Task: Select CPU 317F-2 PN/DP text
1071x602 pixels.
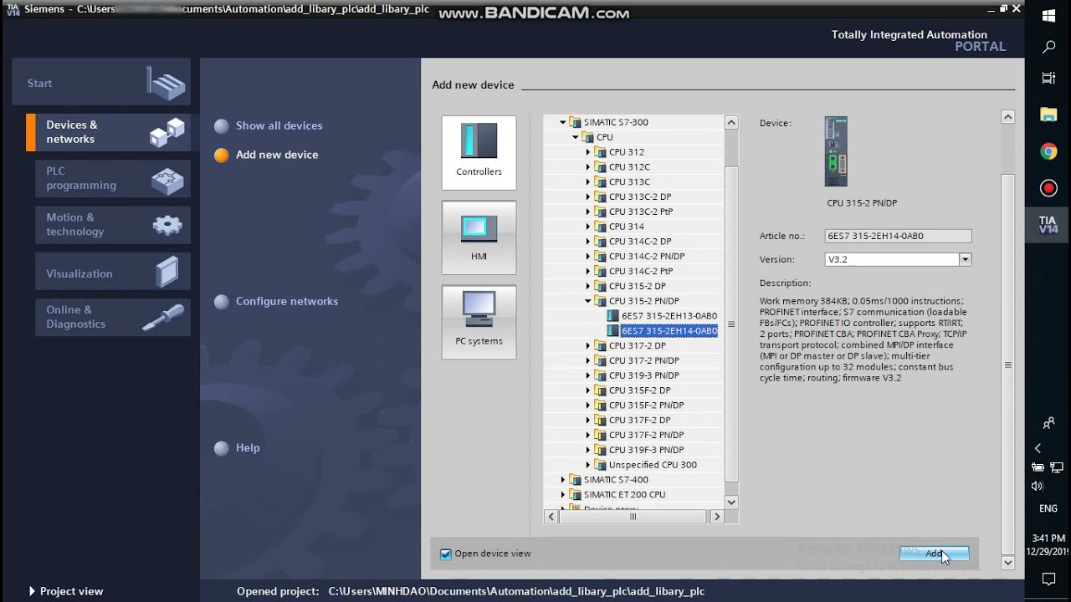Action: point(646,435)
